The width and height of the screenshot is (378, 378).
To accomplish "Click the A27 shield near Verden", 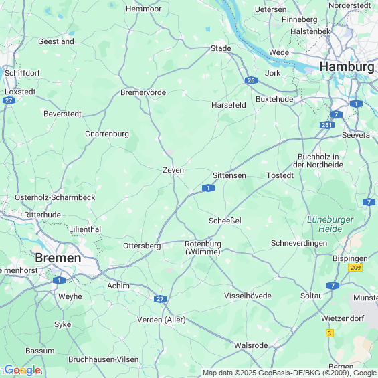I will [x=160, y=299].
